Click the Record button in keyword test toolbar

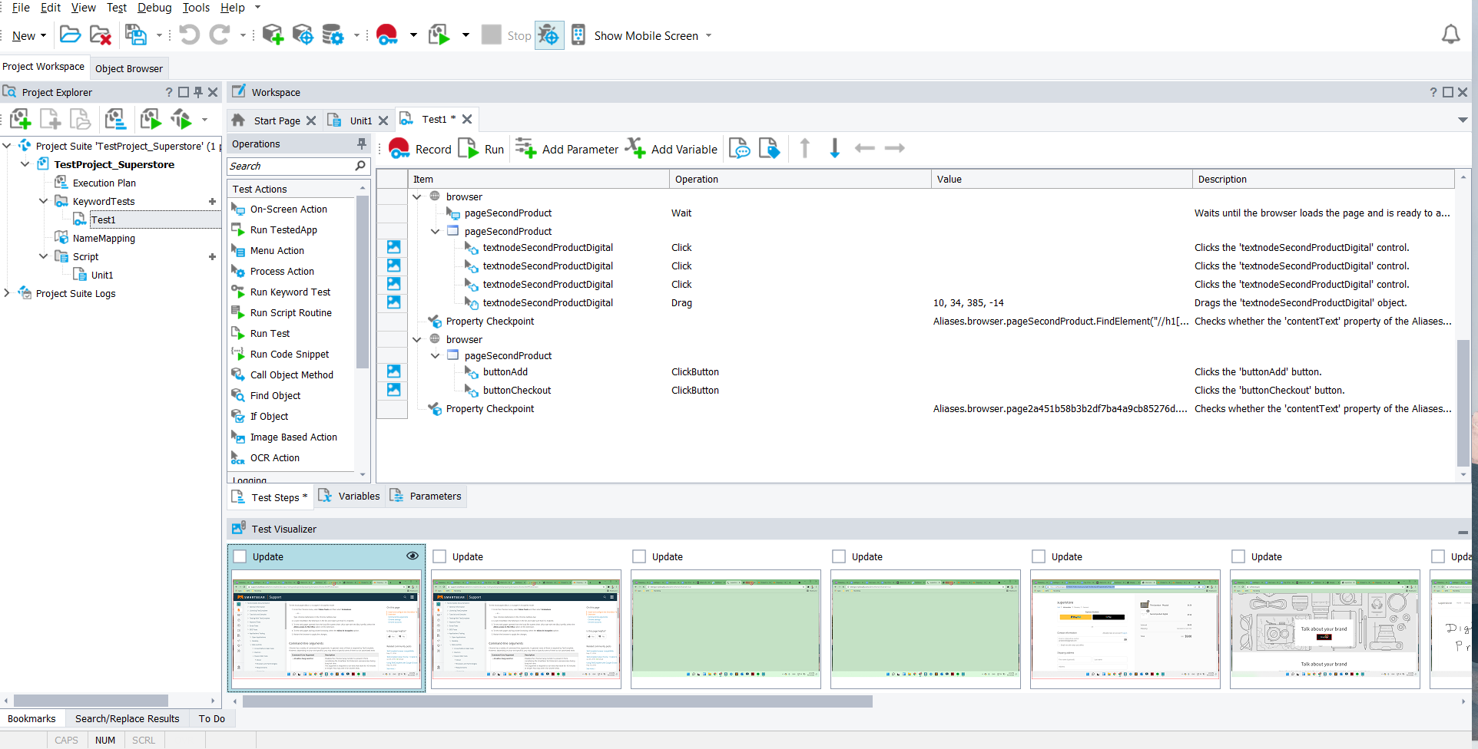[420, 149]
